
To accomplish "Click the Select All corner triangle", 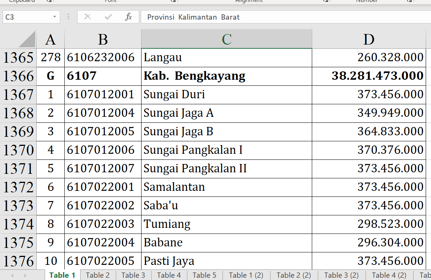I will [x=27, y=40].
